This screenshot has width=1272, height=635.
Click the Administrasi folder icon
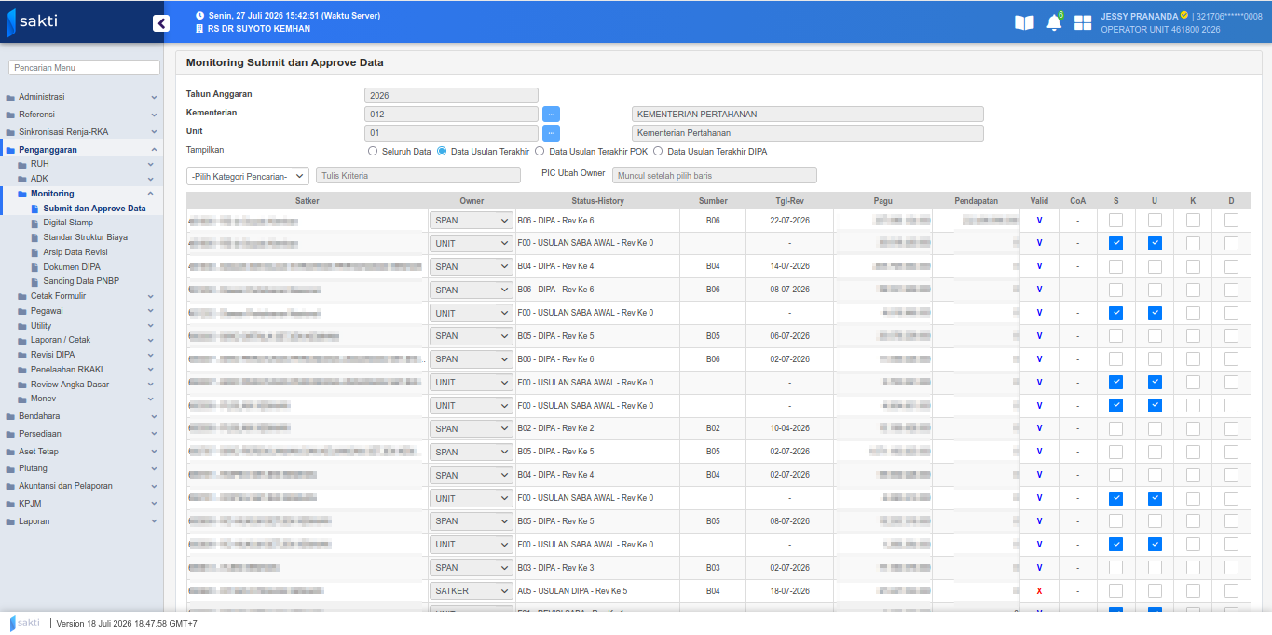coord(10,97)
